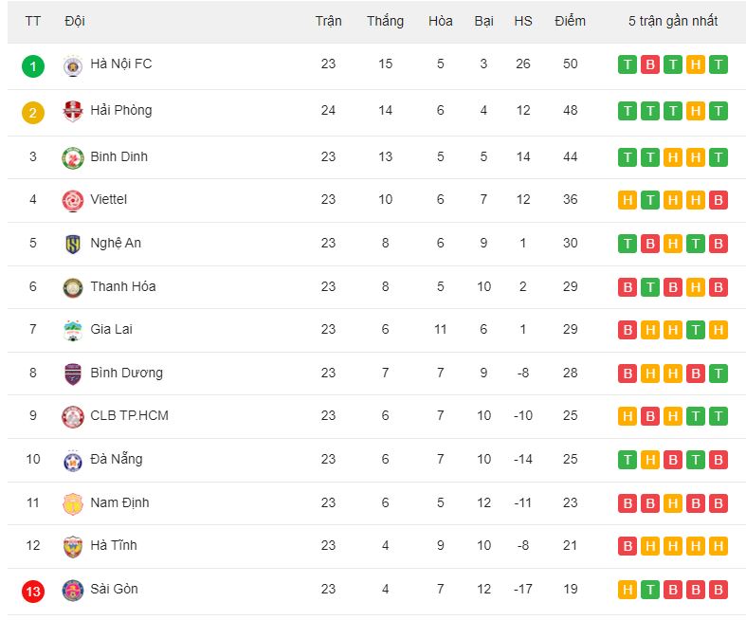The image size is (746, 620).
Task: Click the Đà Nẵng club badge
Action: point(73,460)
